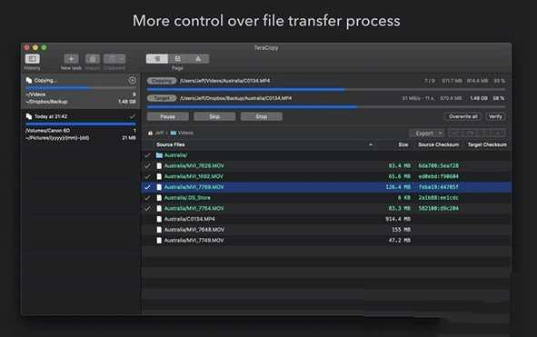Click the copy icon beside Copying...
537x337 pixels.
29,80
